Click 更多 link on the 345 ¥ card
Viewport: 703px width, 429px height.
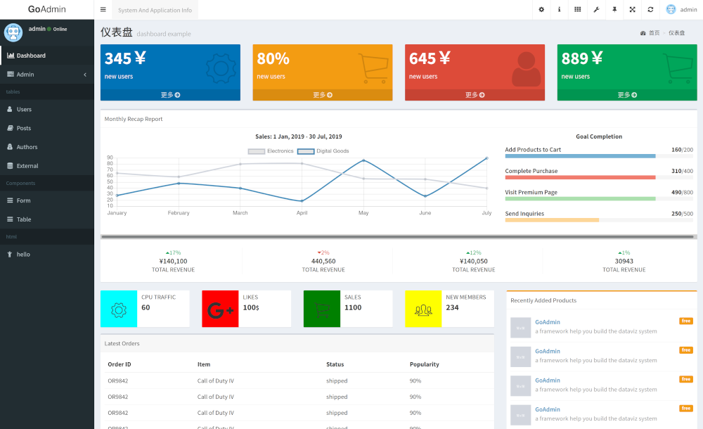(x=170, y=95)
